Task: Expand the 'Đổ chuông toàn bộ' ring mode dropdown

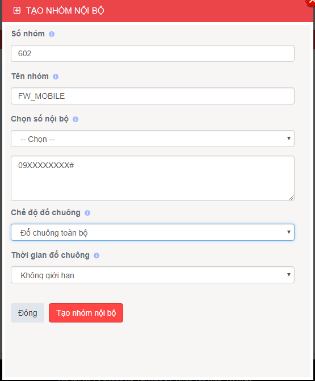Action: click(153, 232)
